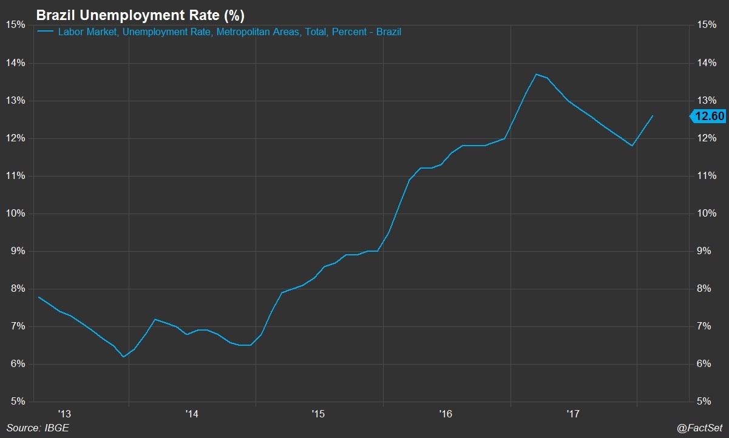Click the right axis 13% label
729x438 pixels.
coord(707,101)
